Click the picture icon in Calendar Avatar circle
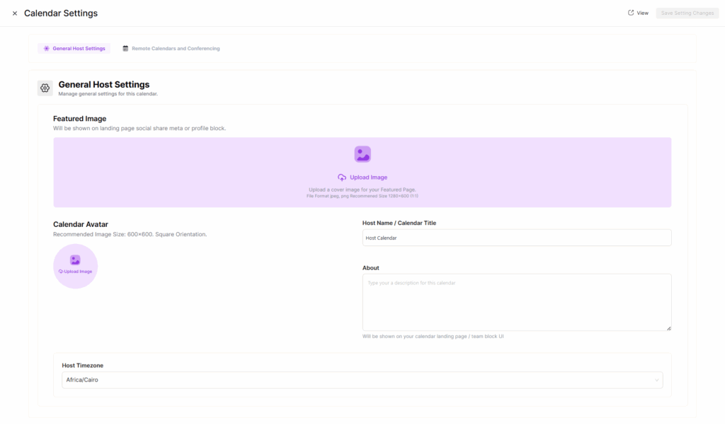 [x=75, y=260]
